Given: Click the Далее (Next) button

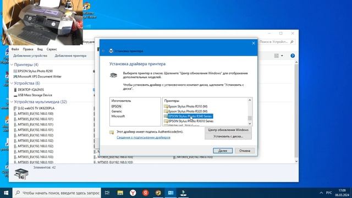Looking at the screenshot, I should coord(223,151).
